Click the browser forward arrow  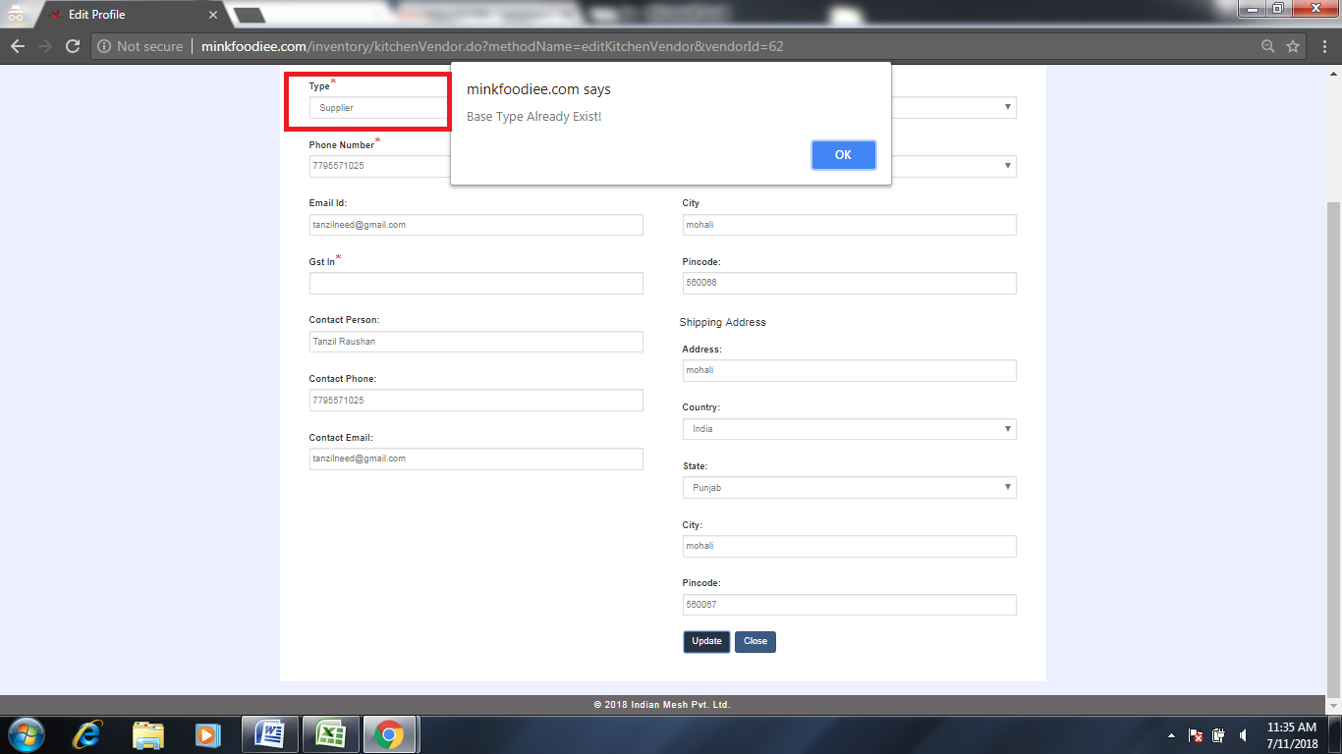click(45, 46)
